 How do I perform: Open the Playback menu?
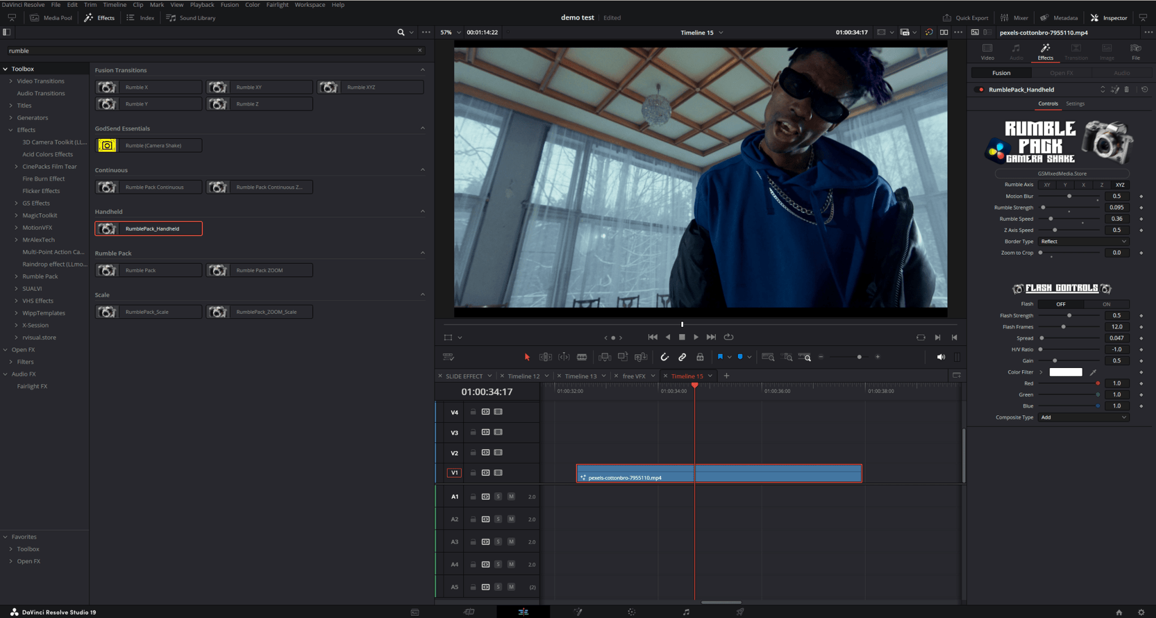tap(202, 4)
